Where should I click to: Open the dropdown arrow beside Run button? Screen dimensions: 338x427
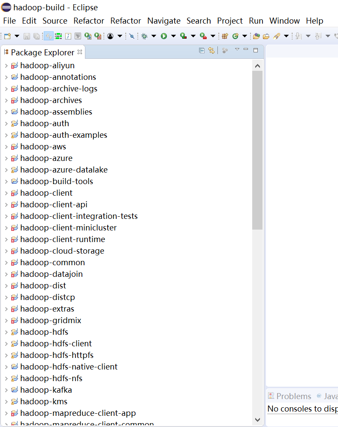pyautogui.click(x=173, y=36)
